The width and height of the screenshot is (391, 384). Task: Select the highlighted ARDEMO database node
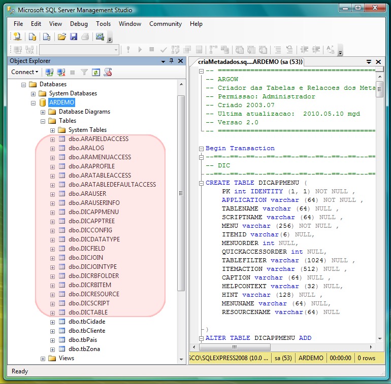click(61, 102)
